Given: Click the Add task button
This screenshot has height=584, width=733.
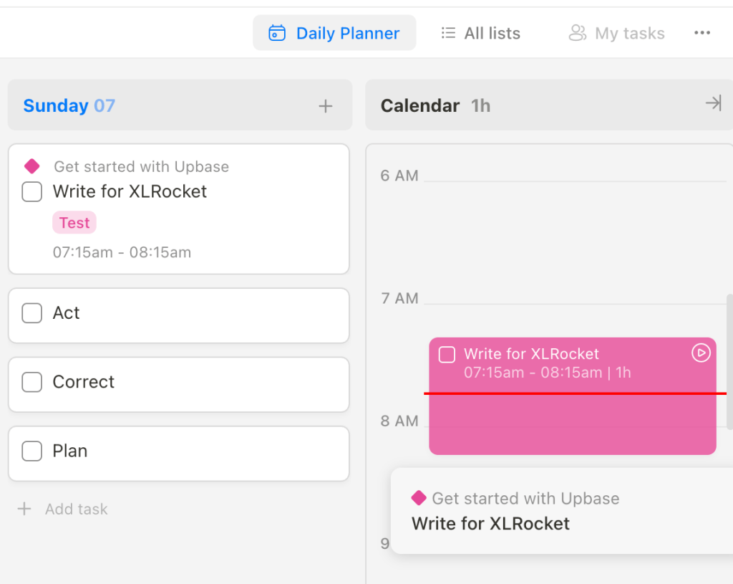Looking at the screenshot, I should pyautogui.click(x=76, y=509).
